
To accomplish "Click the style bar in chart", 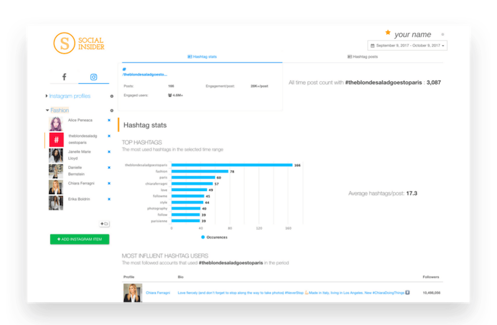I will [x=188, y=203].
